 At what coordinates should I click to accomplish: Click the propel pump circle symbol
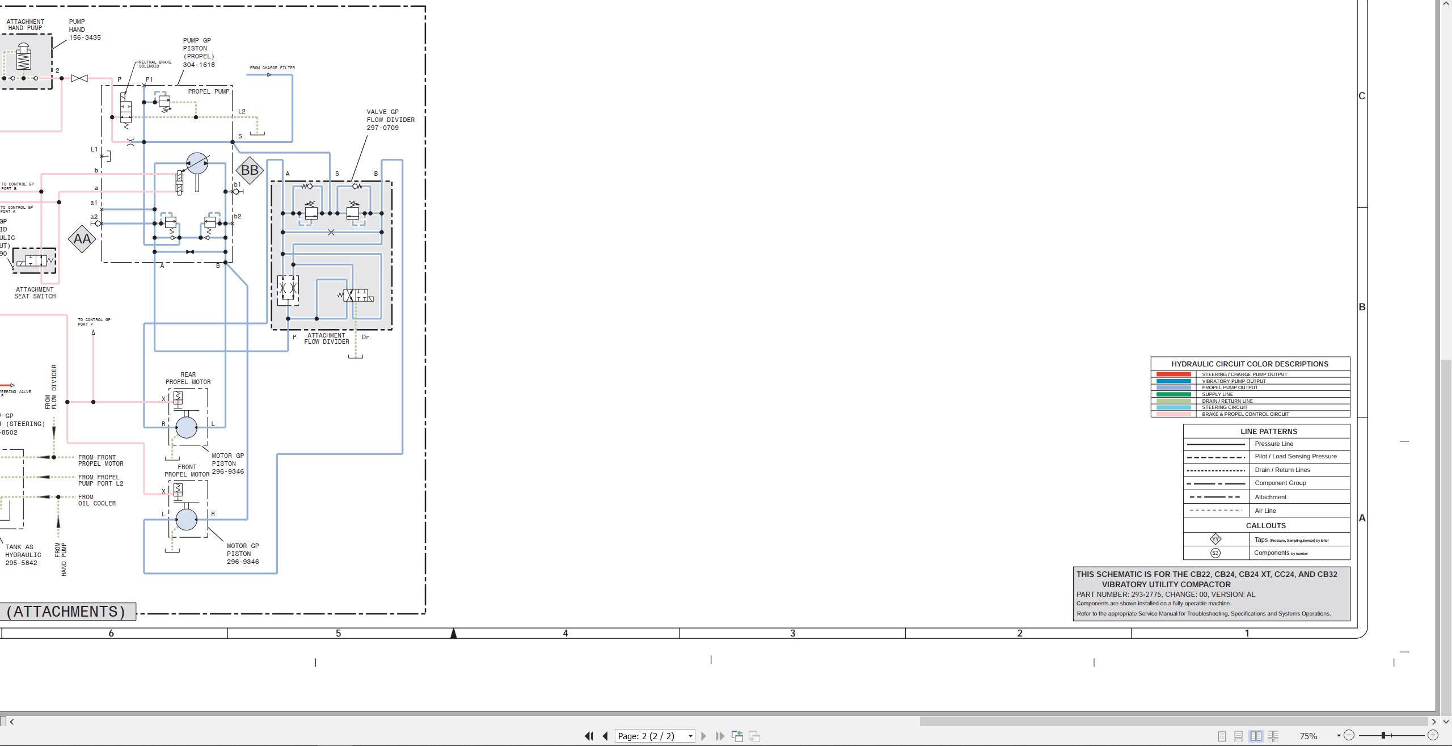197,163
